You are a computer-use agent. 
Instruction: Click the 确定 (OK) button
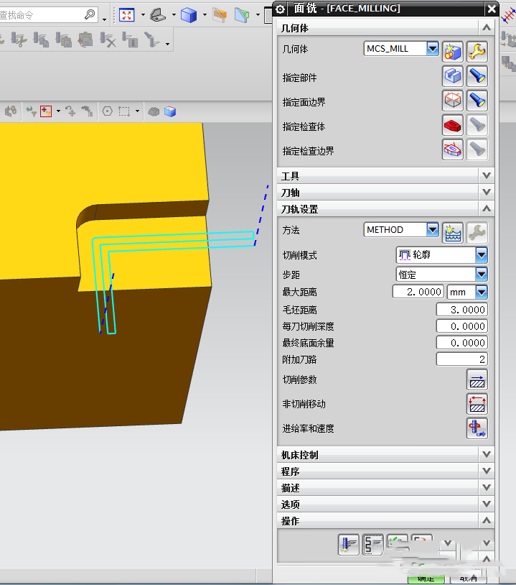tap(426, 579)
